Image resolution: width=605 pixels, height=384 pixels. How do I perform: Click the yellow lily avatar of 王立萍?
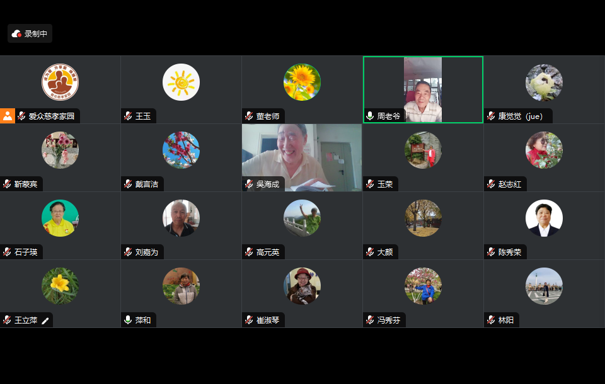[60, 286]
